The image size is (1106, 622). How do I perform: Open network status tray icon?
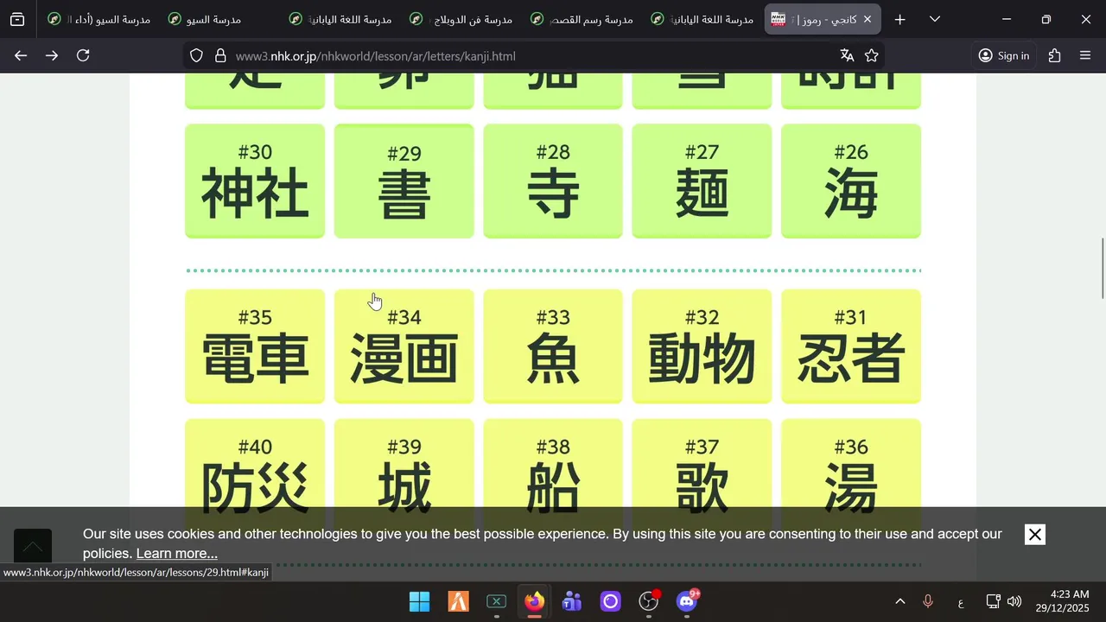994,601
